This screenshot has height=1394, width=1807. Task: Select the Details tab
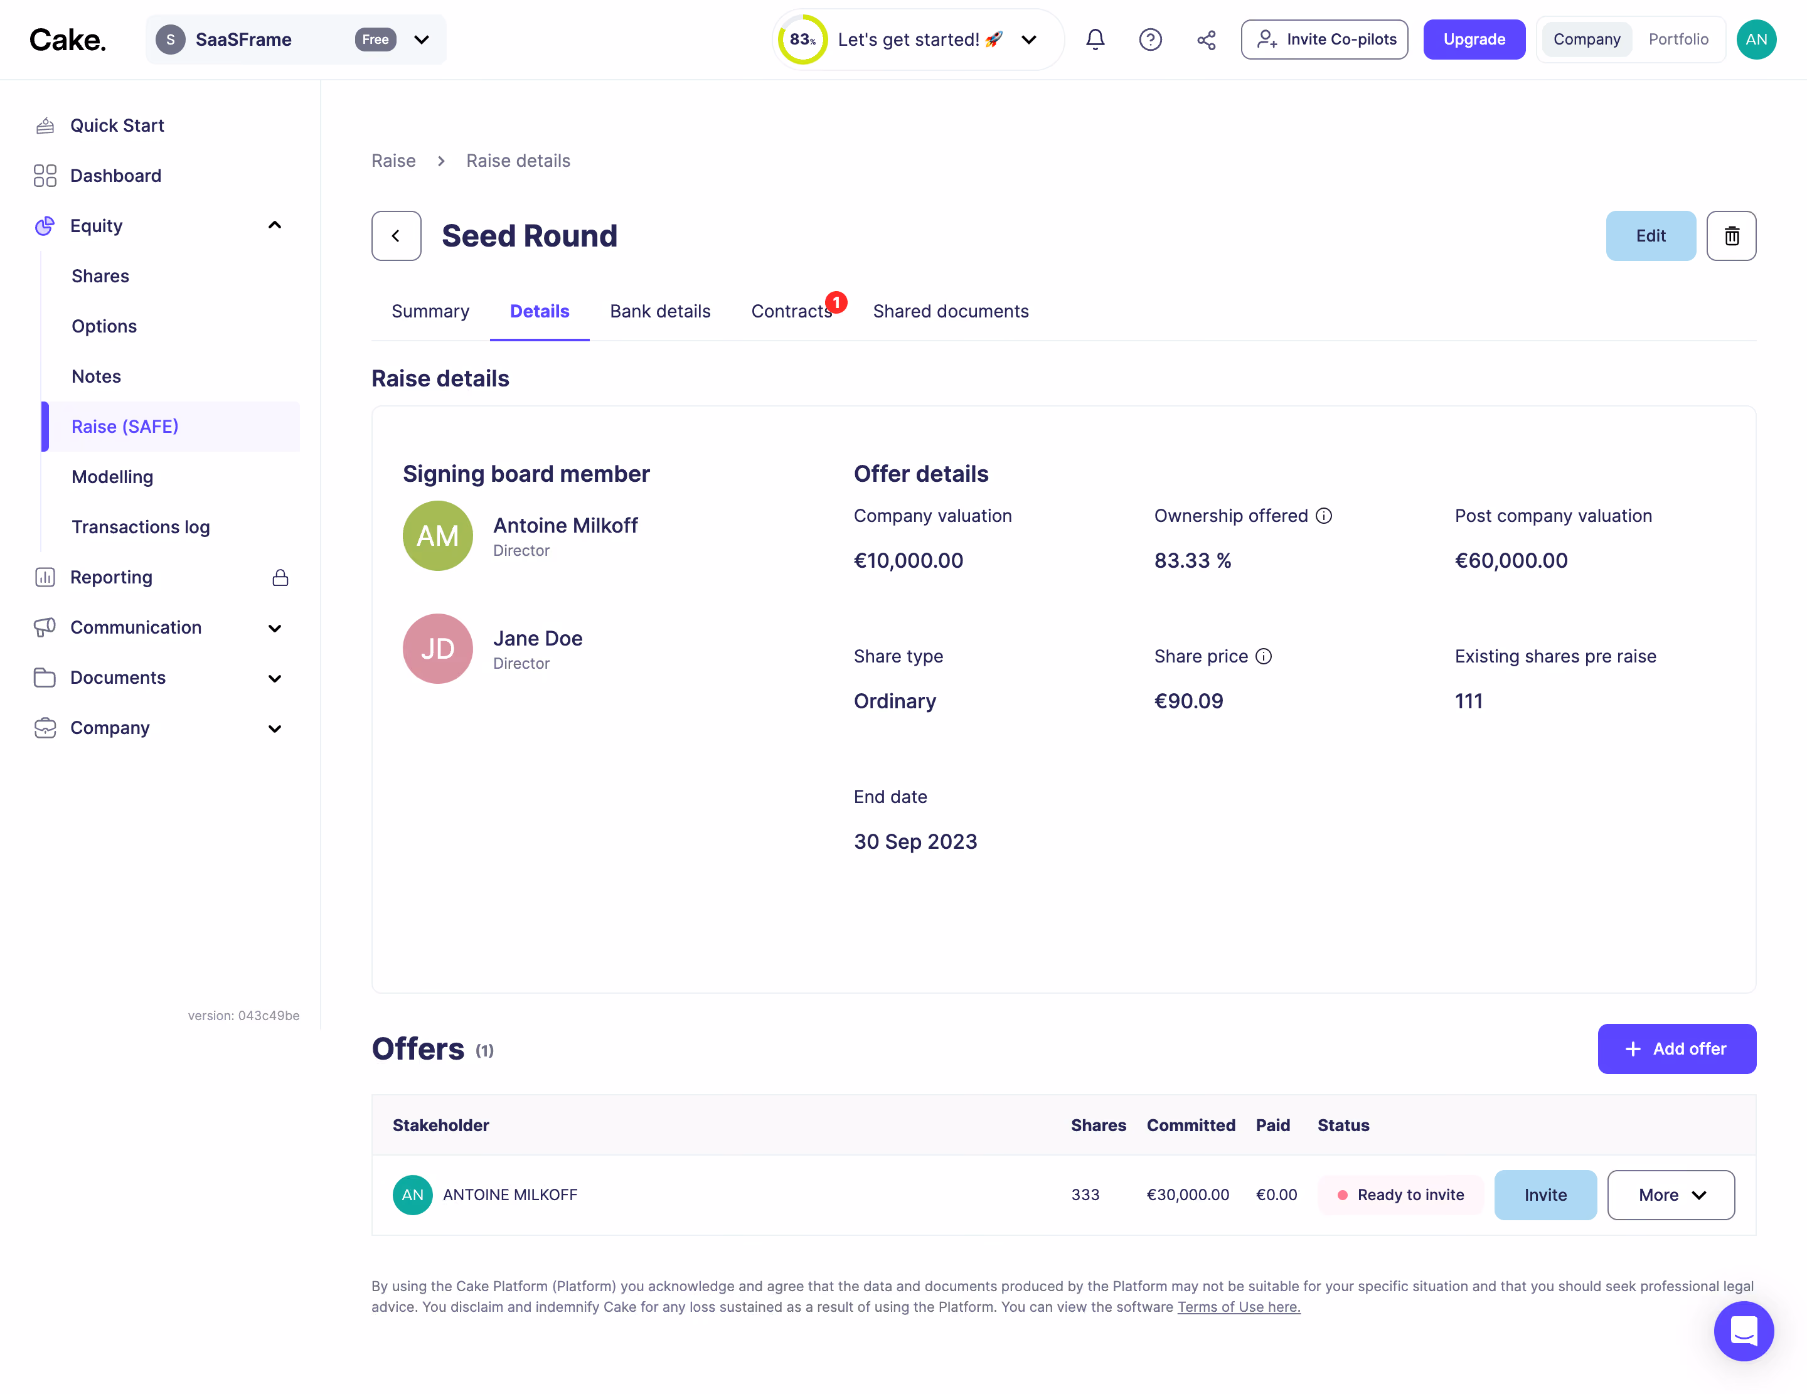coord(540,311)
